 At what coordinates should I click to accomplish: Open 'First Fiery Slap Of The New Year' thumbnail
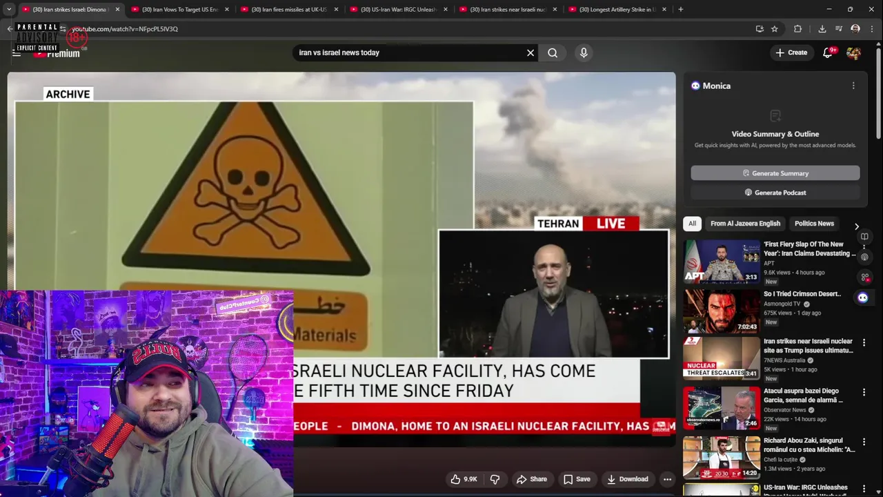722,261
